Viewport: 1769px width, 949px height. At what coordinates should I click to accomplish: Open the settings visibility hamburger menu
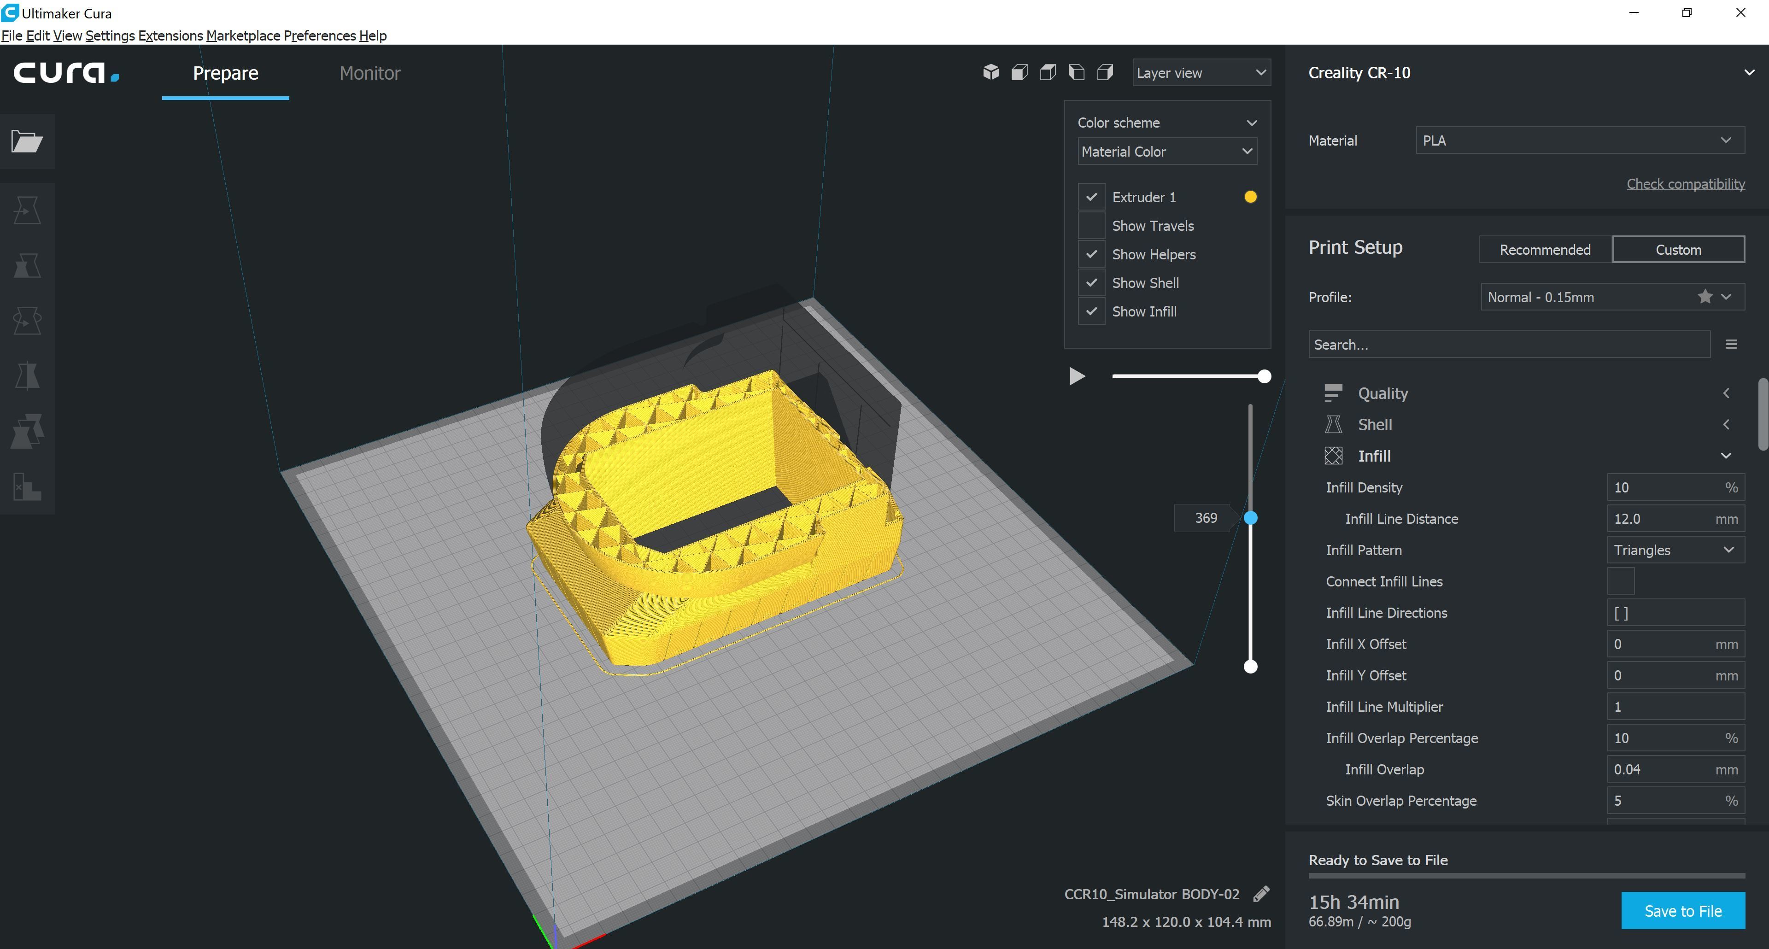tap(1731, 344)
